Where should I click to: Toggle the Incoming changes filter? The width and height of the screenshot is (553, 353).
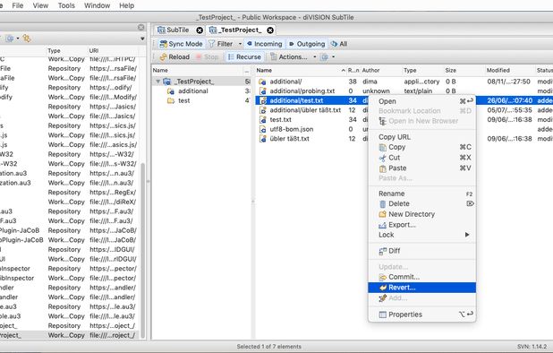point(265,44)
